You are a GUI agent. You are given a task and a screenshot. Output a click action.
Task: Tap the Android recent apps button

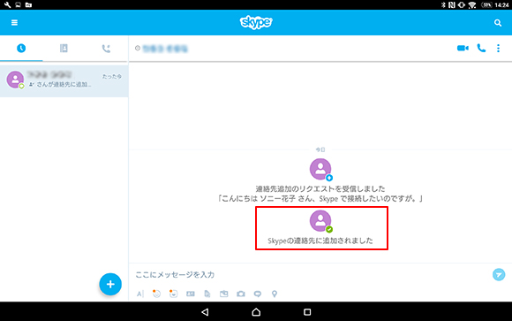[307, 312]
